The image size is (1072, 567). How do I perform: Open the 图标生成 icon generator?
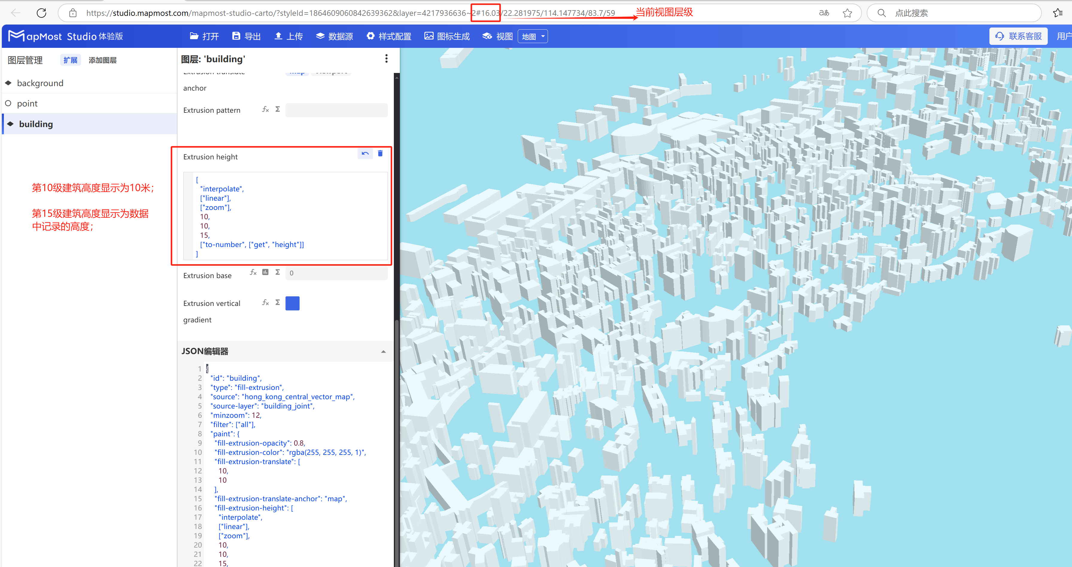pyautogui.click(x=447, y=36)
